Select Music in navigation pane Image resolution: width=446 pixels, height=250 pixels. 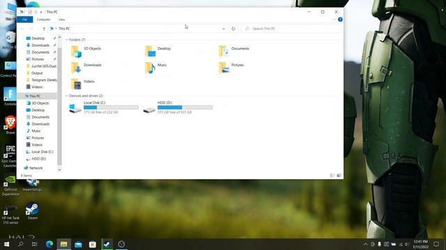(33, 131)
